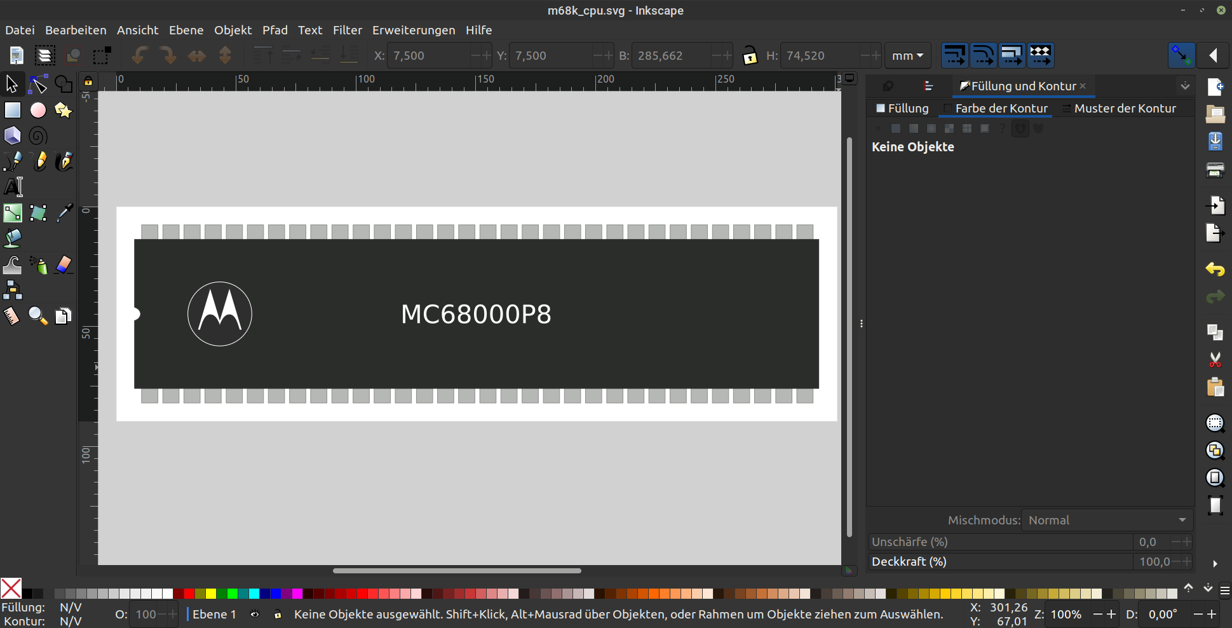Select the Star and Polygon tool
The width and height of the screenshot is (1232, 628).
[x=64, y=110]
